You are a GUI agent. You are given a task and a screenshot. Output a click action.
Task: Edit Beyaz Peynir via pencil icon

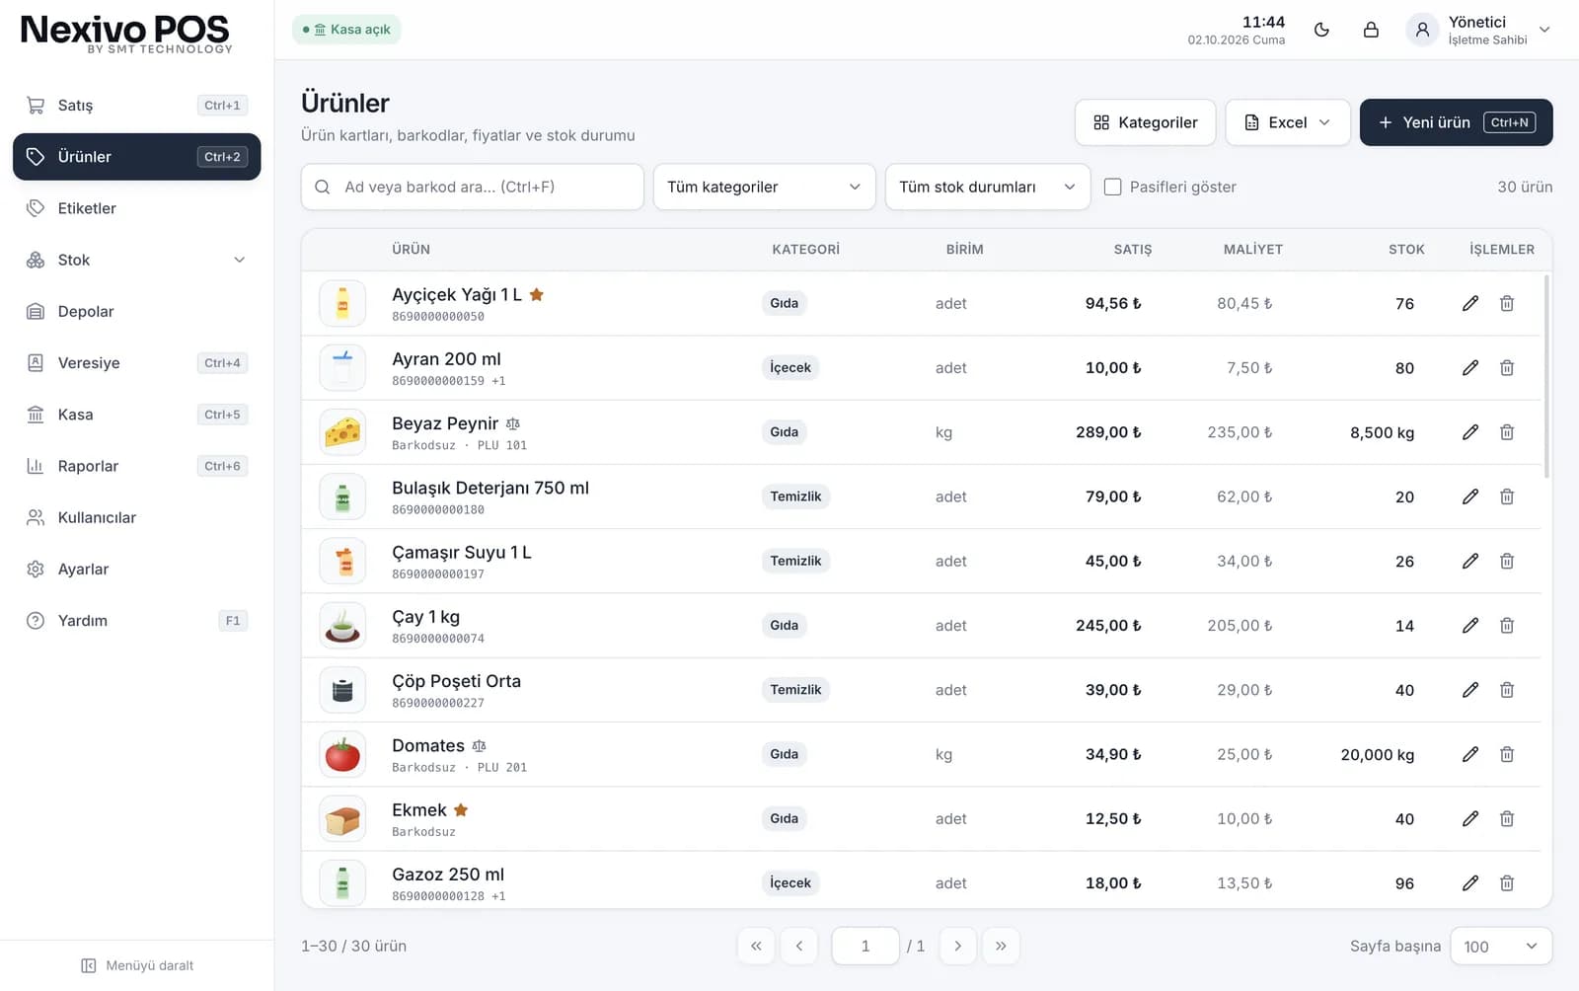click(1470, 432)
